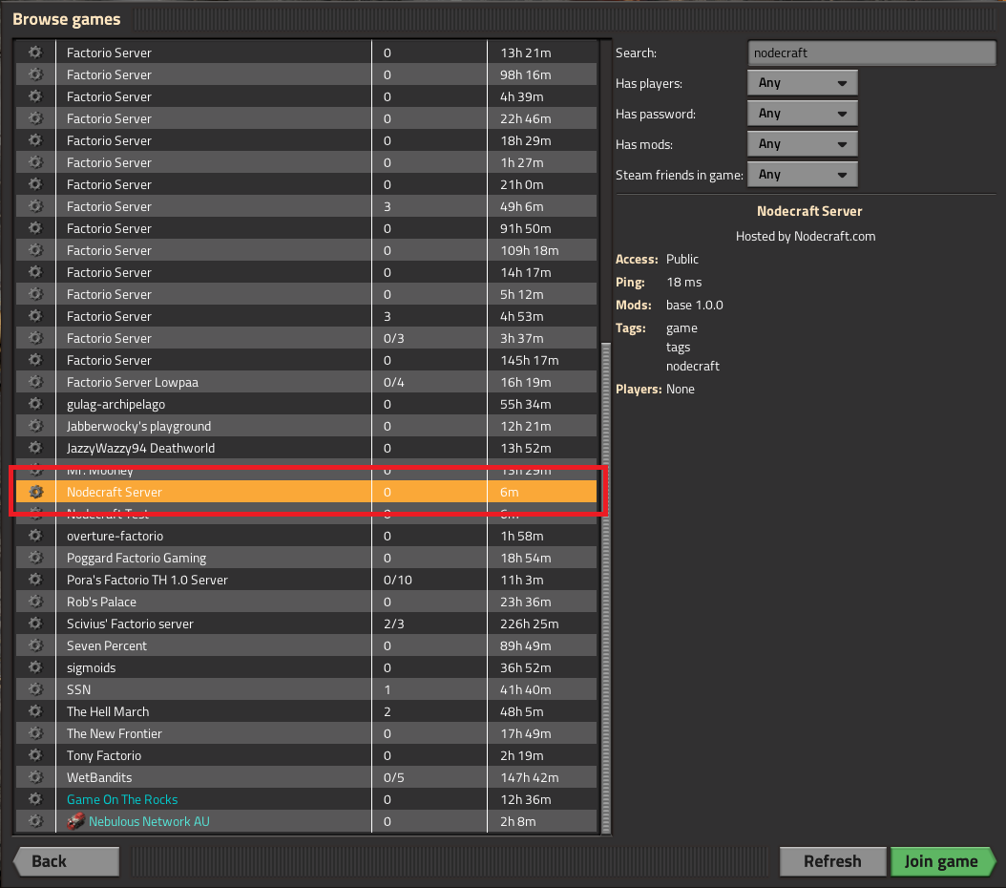Image resolution: width=1006 pixels, height=888 pixels.
Task: Click the gear icon beside gulag-archipelago
Action: [35, 403]
